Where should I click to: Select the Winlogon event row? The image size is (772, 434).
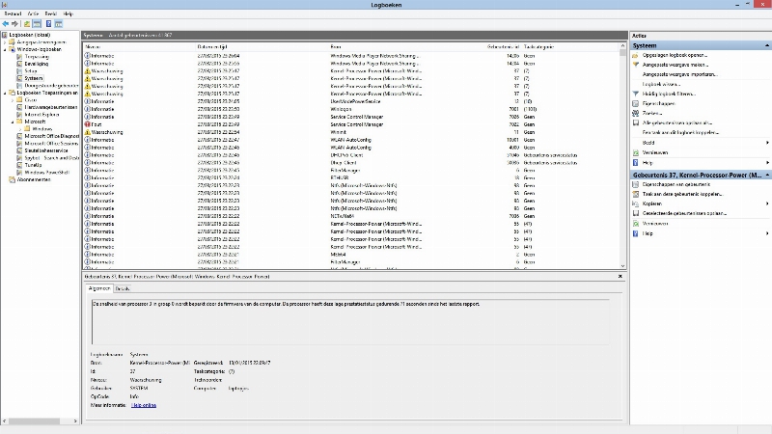click(x=352, y=109)
